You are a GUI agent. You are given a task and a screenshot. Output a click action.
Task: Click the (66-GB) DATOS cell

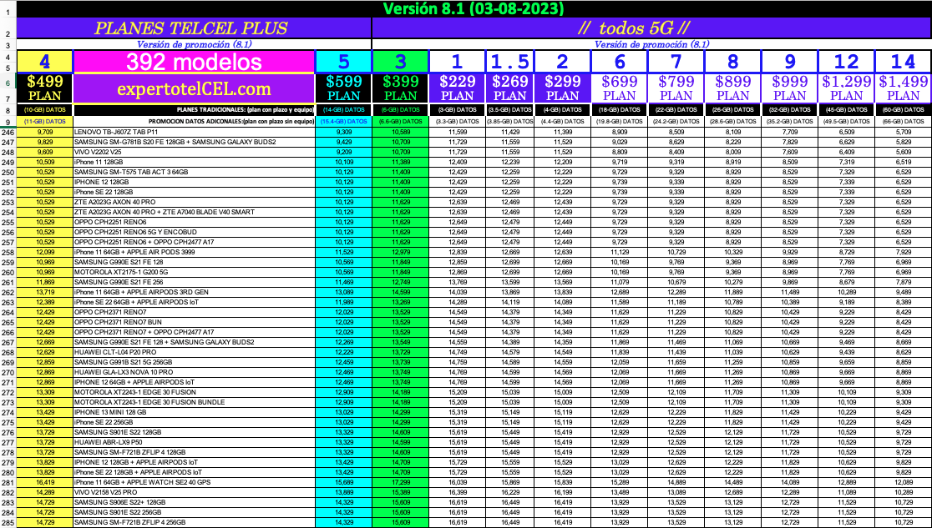click(x=904, y=122)
